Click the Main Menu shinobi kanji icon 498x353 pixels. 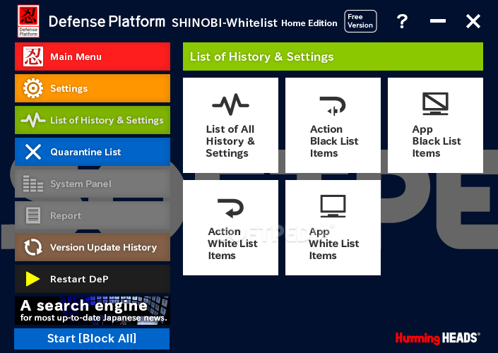(33, 56)
